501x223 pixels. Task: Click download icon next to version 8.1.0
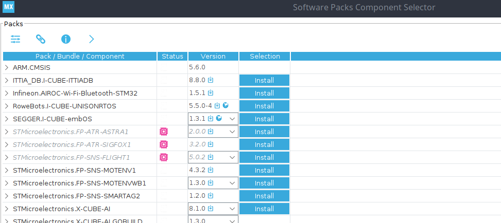211,209
